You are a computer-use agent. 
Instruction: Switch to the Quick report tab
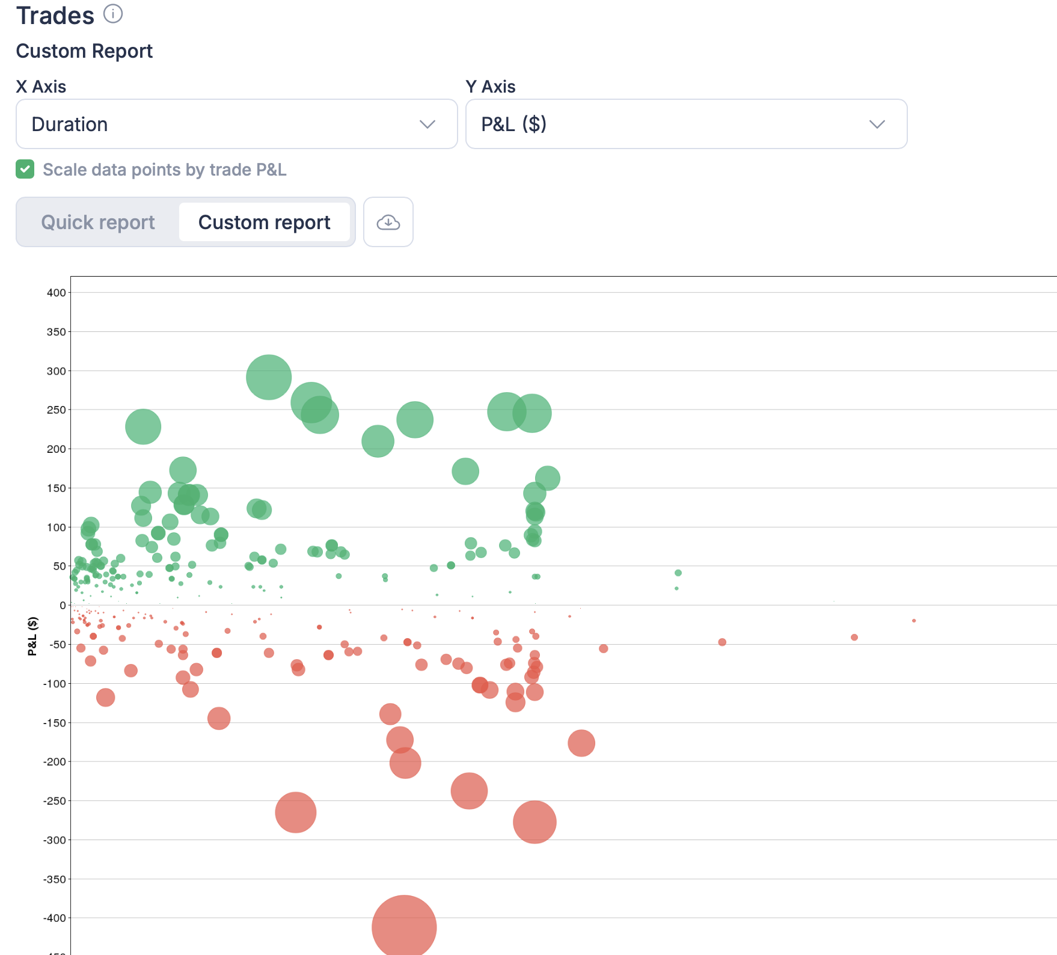click(x=98, y=222)
